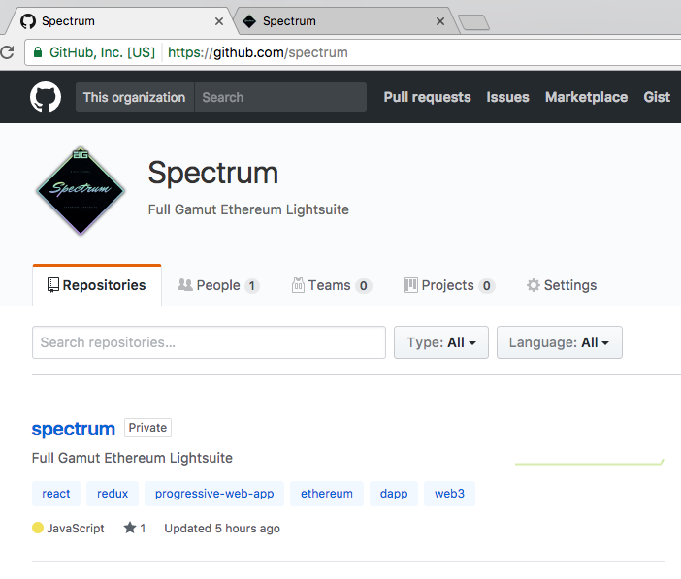This screenshot has height=579, width=681.
Task: Click the repository book icon on Repositories tab
Action: pos(53,285)
